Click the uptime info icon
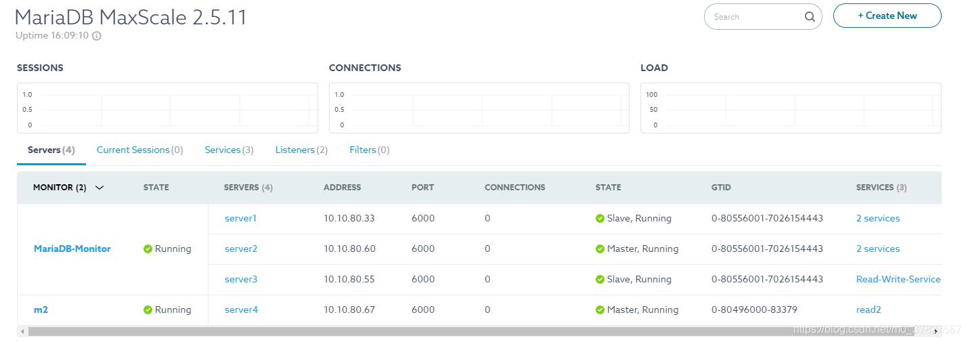Viewport: 968px width, 342px height. click(97, 36)
